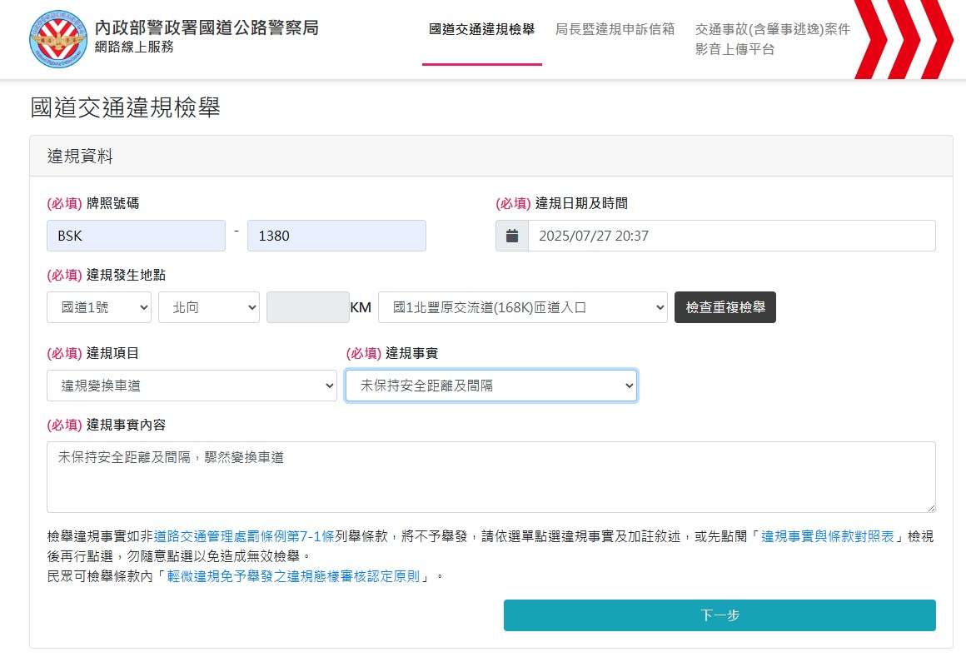This screenshot has height=662, width=966.
Task: Open 道路交通管理處罰條例第7-1條 link
Action: pyautogui.click(x=244, y=536)
